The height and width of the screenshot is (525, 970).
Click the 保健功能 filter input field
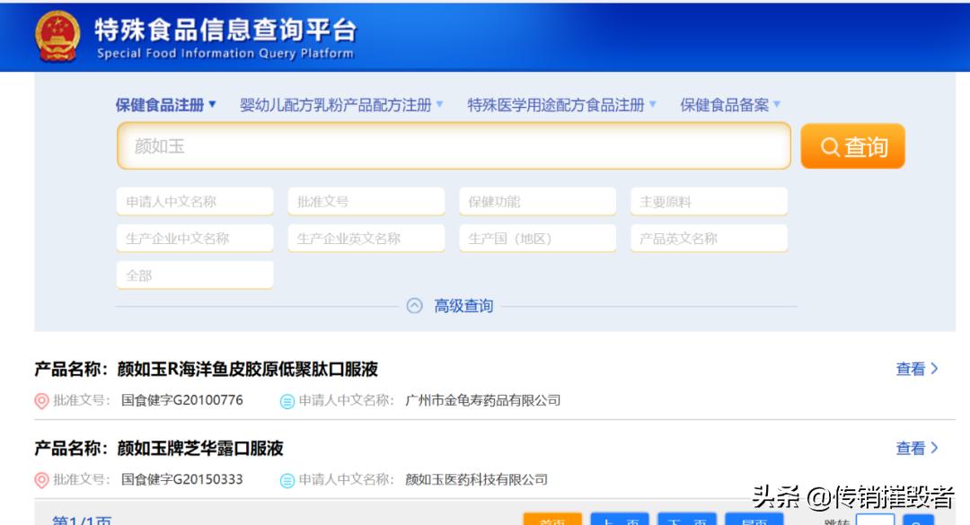point(537,201)
